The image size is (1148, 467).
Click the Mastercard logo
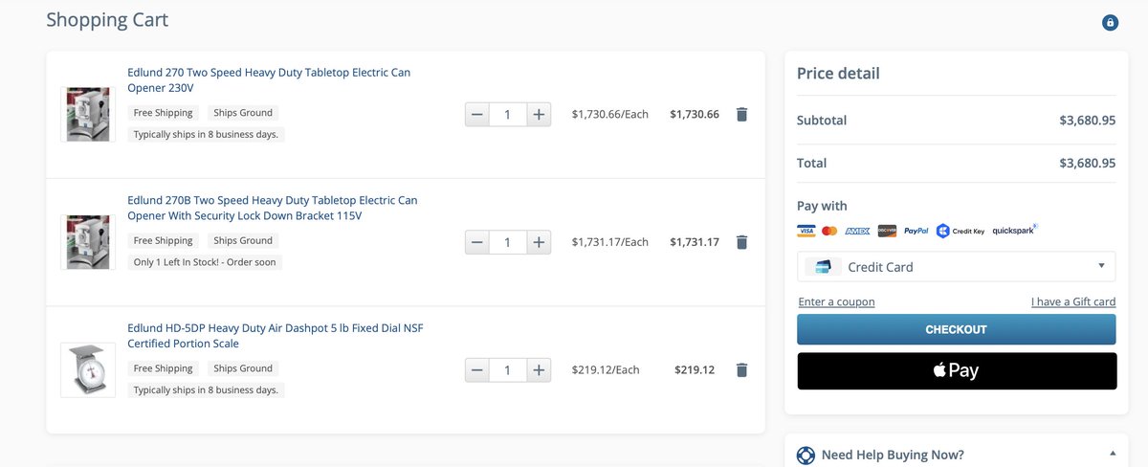[x=829, y=231]
